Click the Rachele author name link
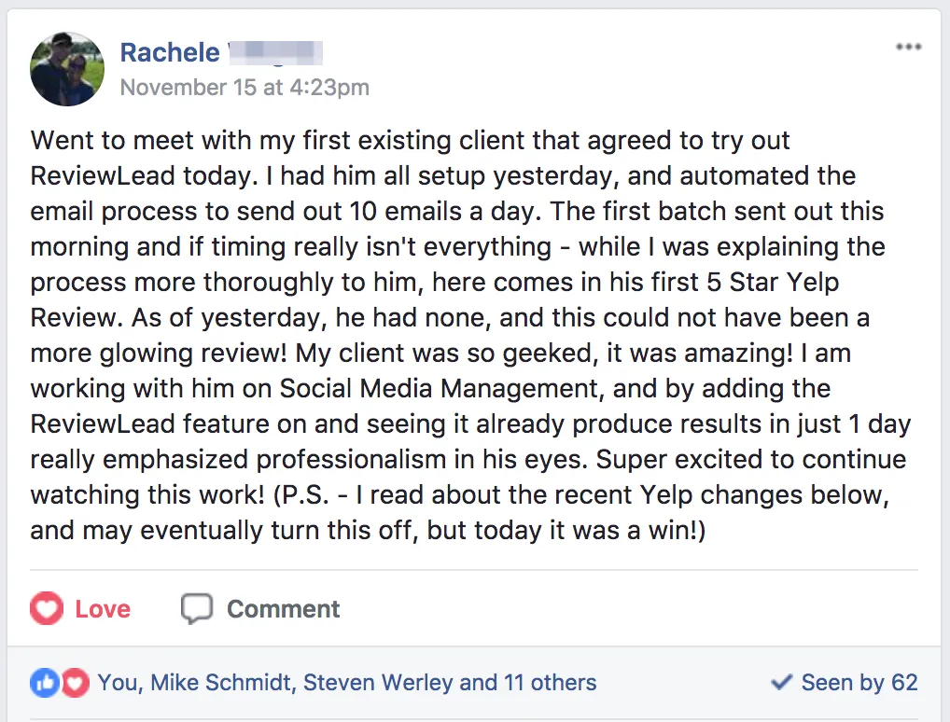Image resolution: width=950 pixels, height=722 pixels. click(170, 52)
